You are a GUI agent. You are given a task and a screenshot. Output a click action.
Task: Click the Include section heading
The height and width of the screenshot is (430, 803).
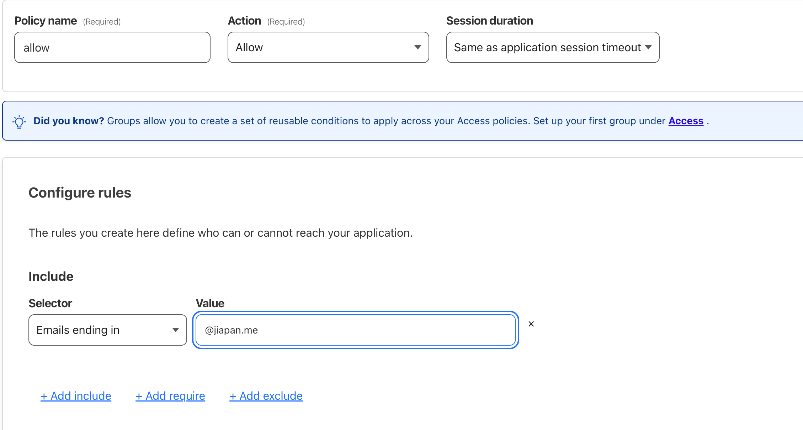pyautogui.click(x=51, y=277)
